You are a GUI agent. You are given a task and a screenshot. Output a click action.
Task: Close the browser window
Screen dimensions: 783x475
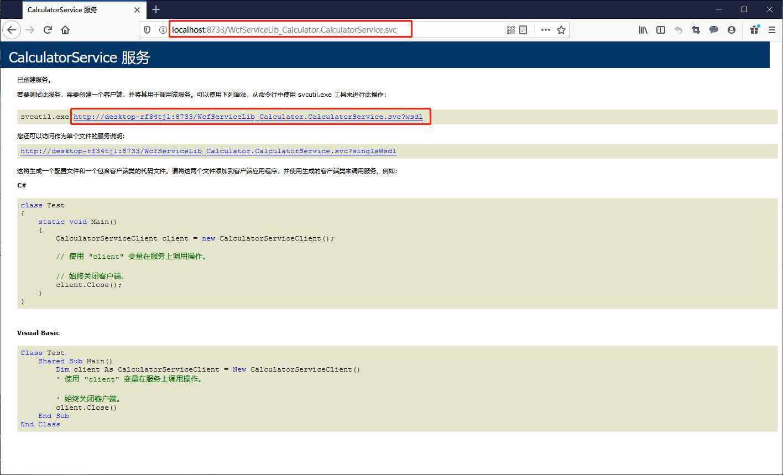[x=770, y=9]
